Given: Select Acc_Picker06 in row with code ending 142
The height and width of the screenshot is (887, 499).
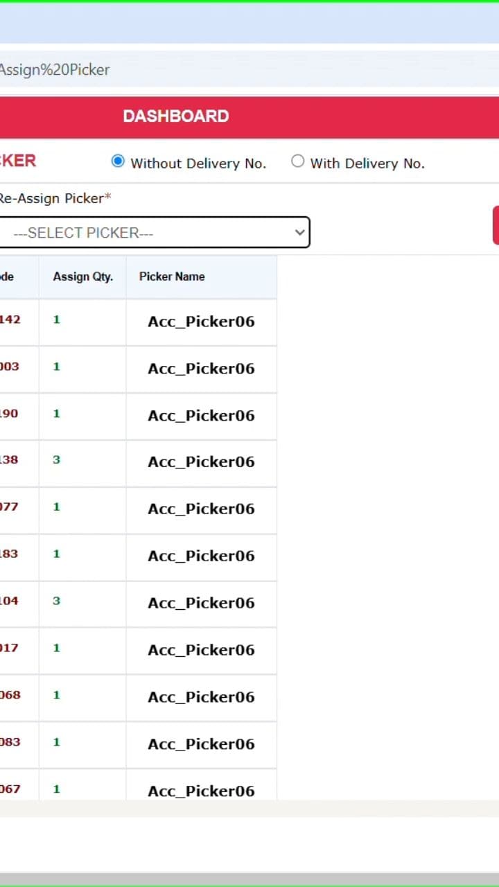Looking at the screenshot, I should tap(201, 322).
